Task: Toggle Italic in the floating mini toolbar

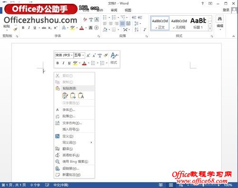Action: [63, 63]
